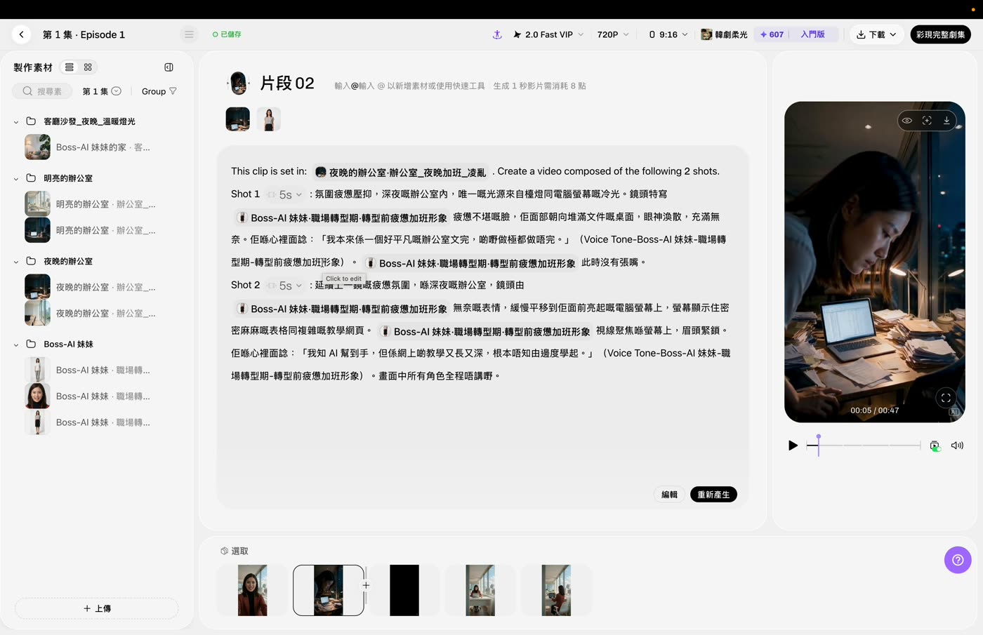Click the 選取 select icon label
This screenshot has height=635, width=983.
click(235, 551)
